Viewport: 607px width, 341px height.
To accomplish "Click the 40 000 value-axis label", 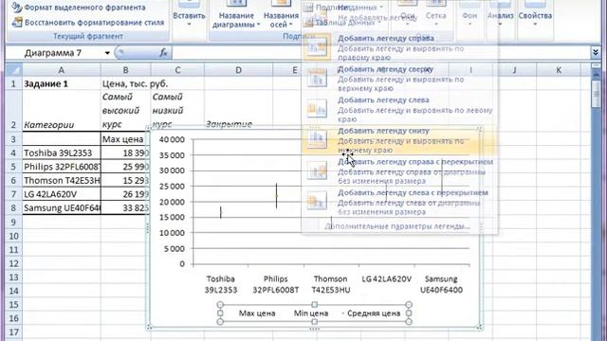I will click(172, 139).
